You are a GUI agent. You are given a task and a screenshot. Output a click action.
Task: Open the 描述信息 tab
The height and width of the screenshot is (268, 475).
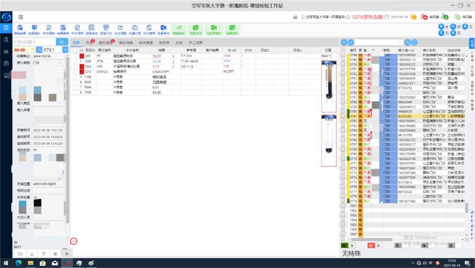(x=126, y=43)
